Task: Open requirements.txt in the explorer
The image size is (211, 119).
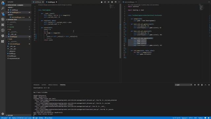Action: 18,59
